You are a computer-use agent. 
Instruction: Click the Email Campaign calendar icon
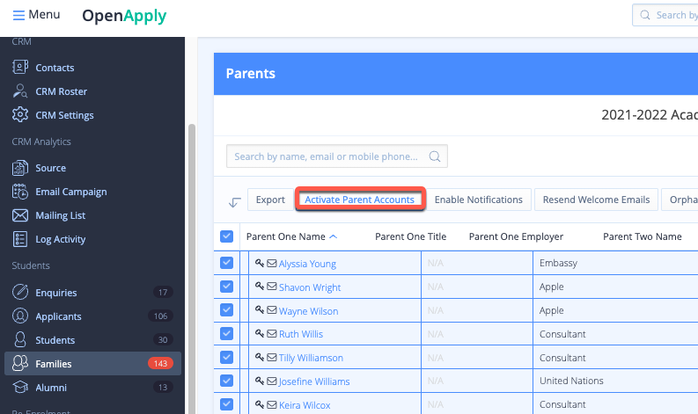(x=21, y=192)
